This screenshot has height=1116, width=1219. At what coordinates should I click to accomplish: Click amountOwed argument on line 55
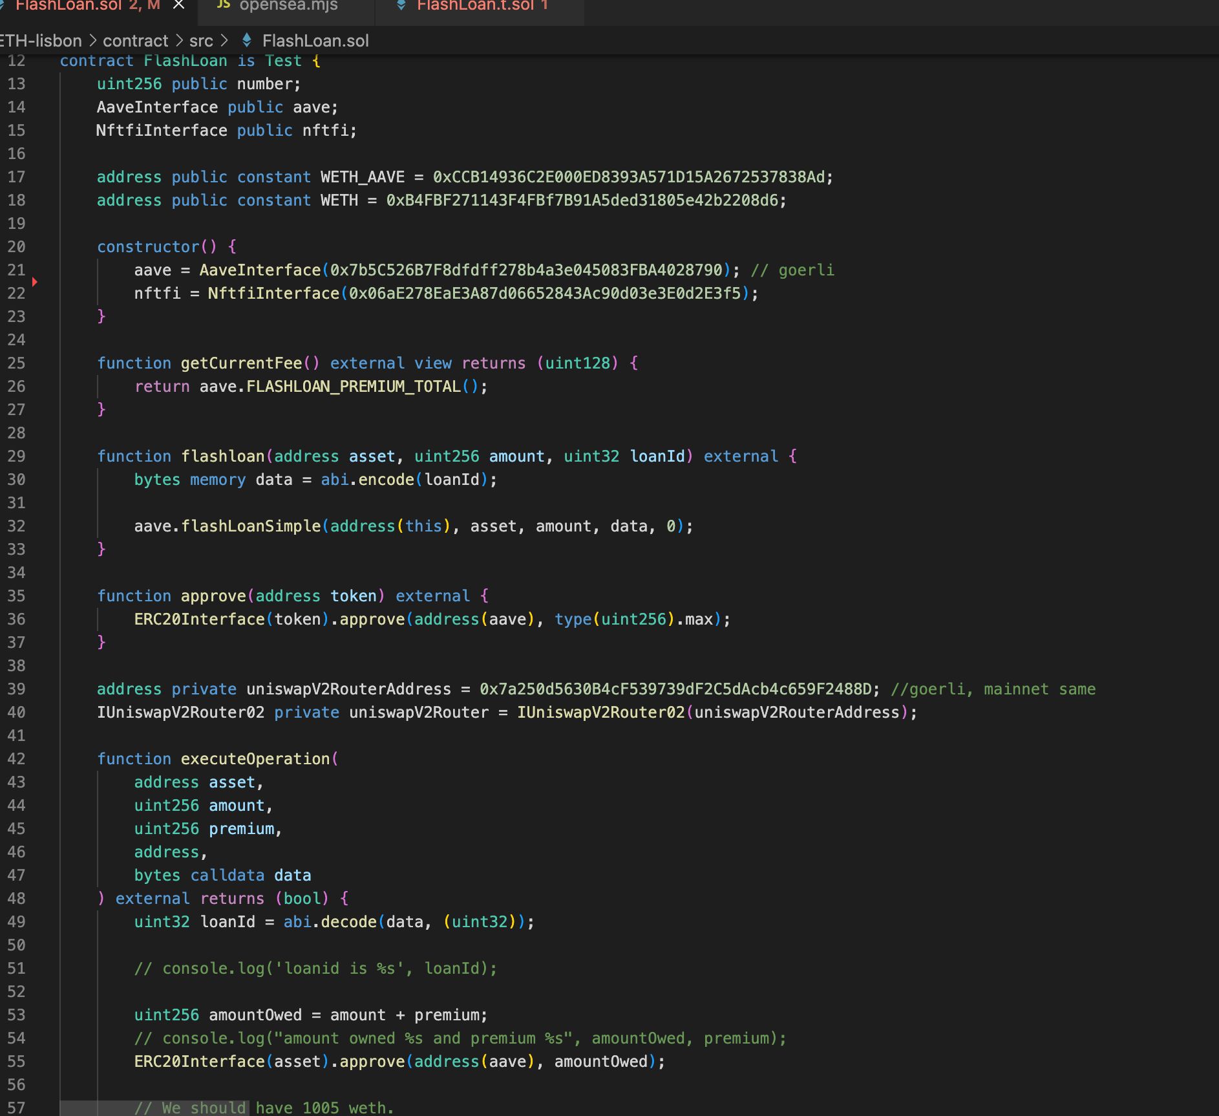click(601, 1062)
